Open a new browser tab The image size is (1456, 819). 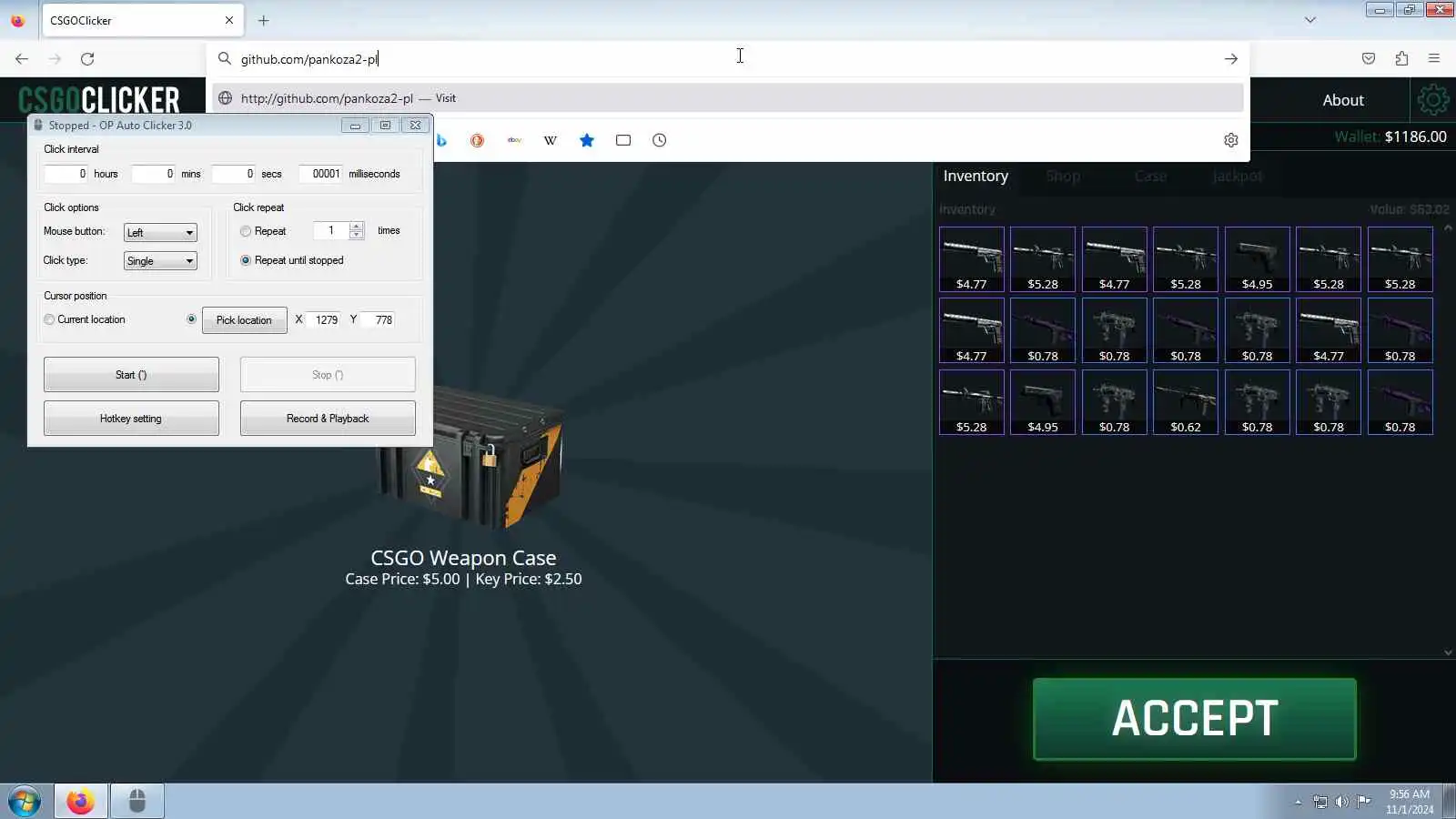click(264, 20)
